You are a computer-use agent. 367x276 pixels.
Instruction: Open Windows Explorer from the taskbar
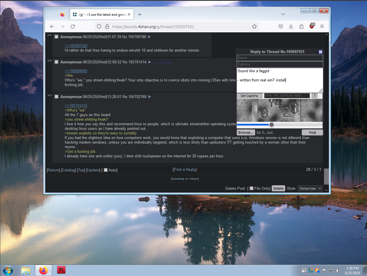click(x=26, y=270)
